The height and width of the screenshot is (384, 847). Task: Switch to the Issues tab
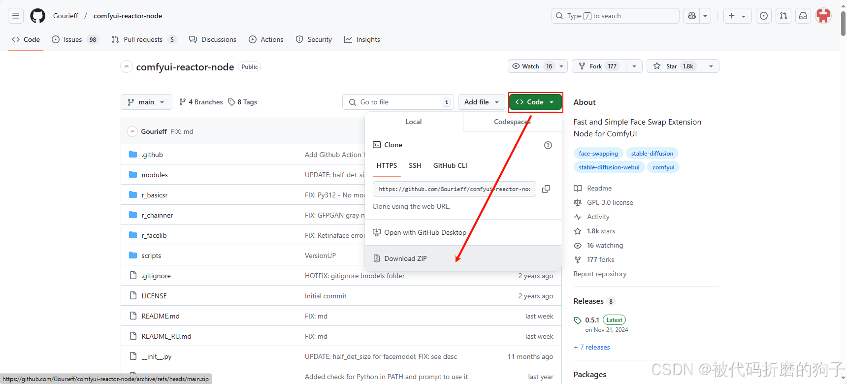pos(75,39)
